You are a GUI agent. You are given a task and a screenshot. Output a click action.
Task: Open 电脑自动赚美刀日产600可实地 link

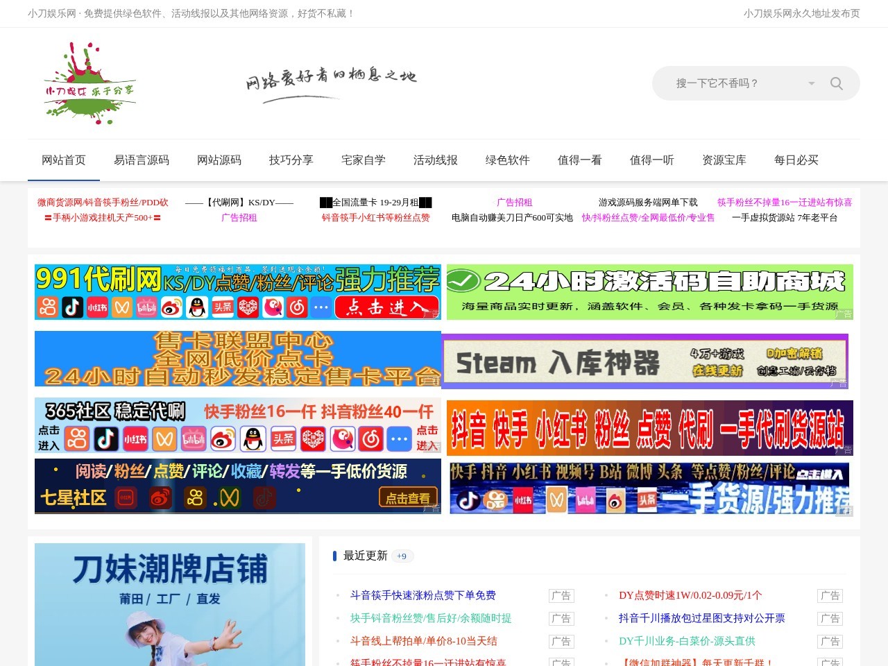512,218
